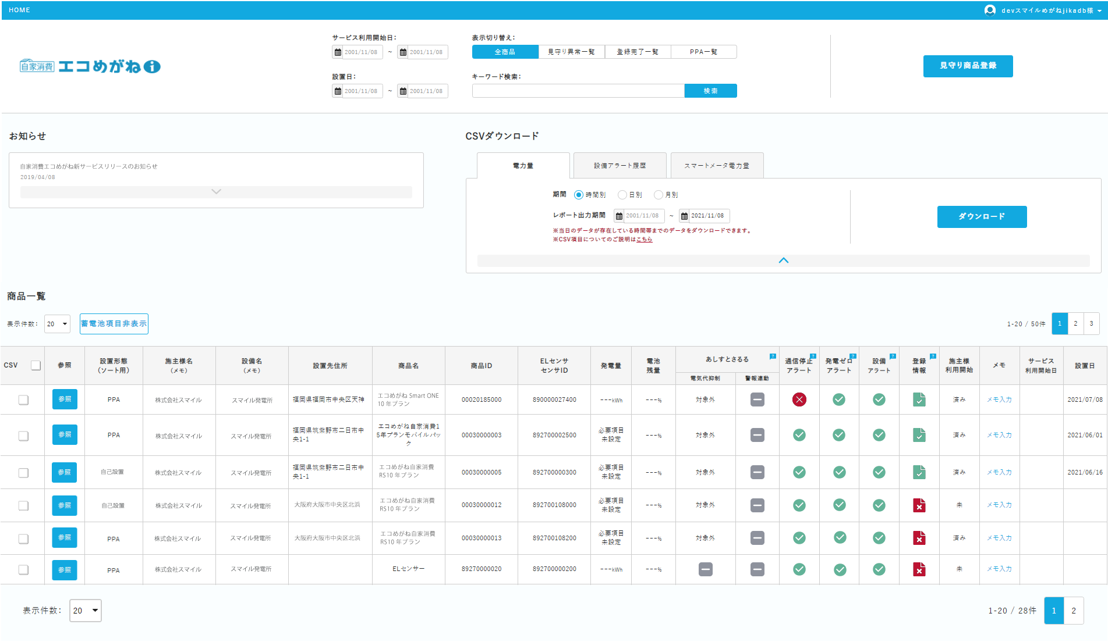Switch to 全商品 display tab
Image resolution: width=1108 pixels, height=642 pixels.
coord(505,52)
